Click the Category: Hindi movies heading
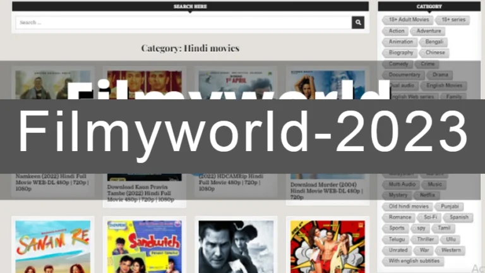This screenshot has width=485, height=273. pos(190,48)
